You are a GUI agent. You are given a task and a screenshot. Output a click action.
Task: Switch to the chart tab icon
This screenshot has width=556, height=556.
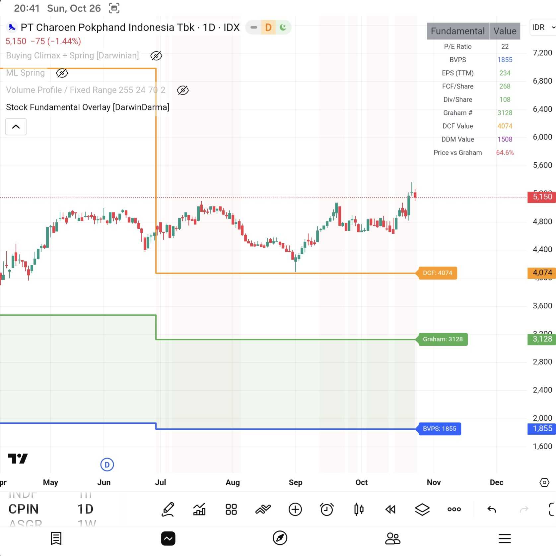tap(168, 538)
